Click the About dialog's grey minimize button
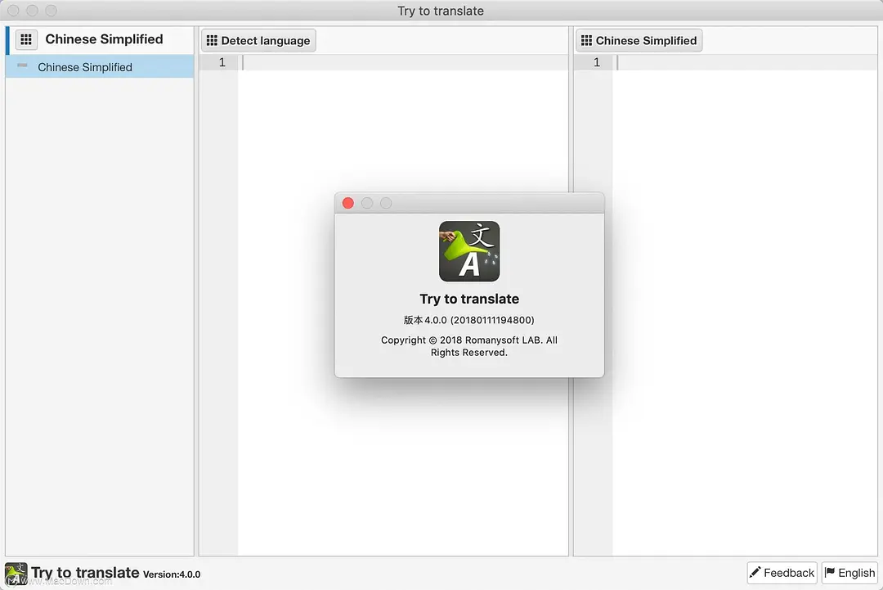Viewport: 883px width, 590px height. (367, 203)
